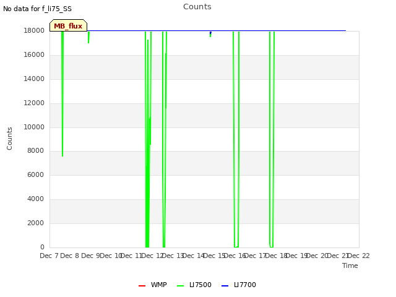Click the blue LI7700 legend line swatch
The width and height of the screenshot is (396, 297).
tap(225, 286)
